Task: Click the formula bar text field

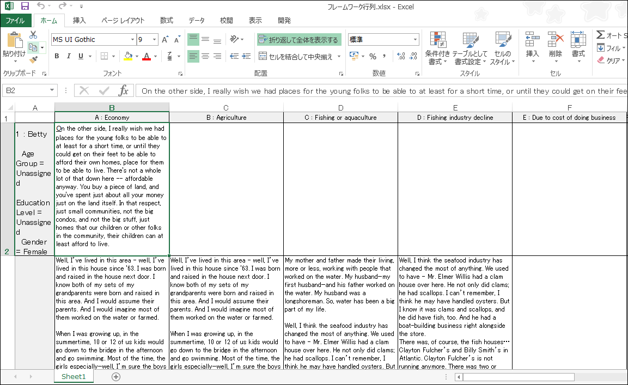Action: pos(382,91)
